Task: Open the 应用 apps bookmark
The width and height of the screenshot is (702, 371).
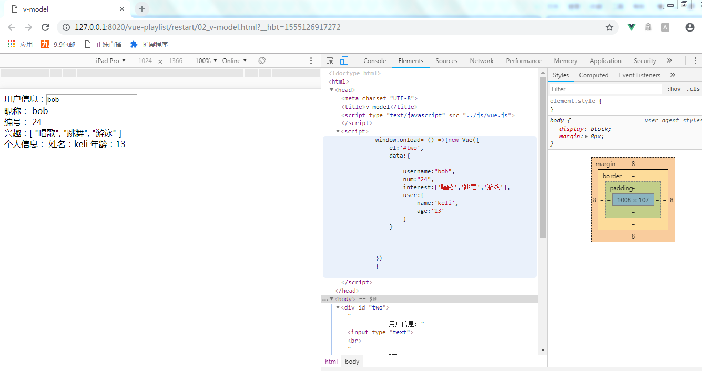Action: (20, 45)
